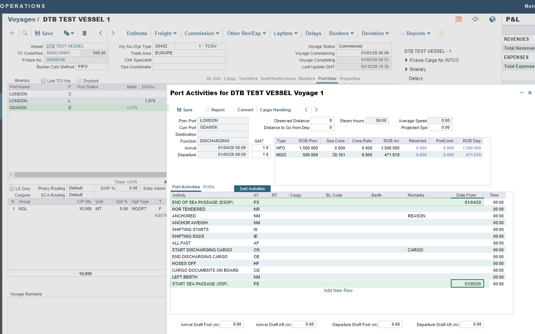Click Add New Row link
Viewport: 535px width, 334px height.
tap(338, 291)
